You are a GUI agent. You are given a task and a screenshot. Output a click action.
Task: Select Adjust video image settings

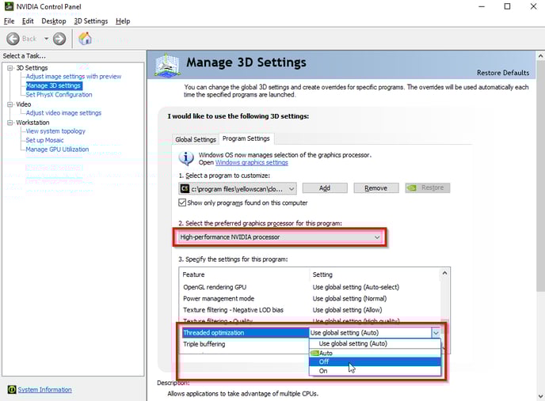click(63, 113)
